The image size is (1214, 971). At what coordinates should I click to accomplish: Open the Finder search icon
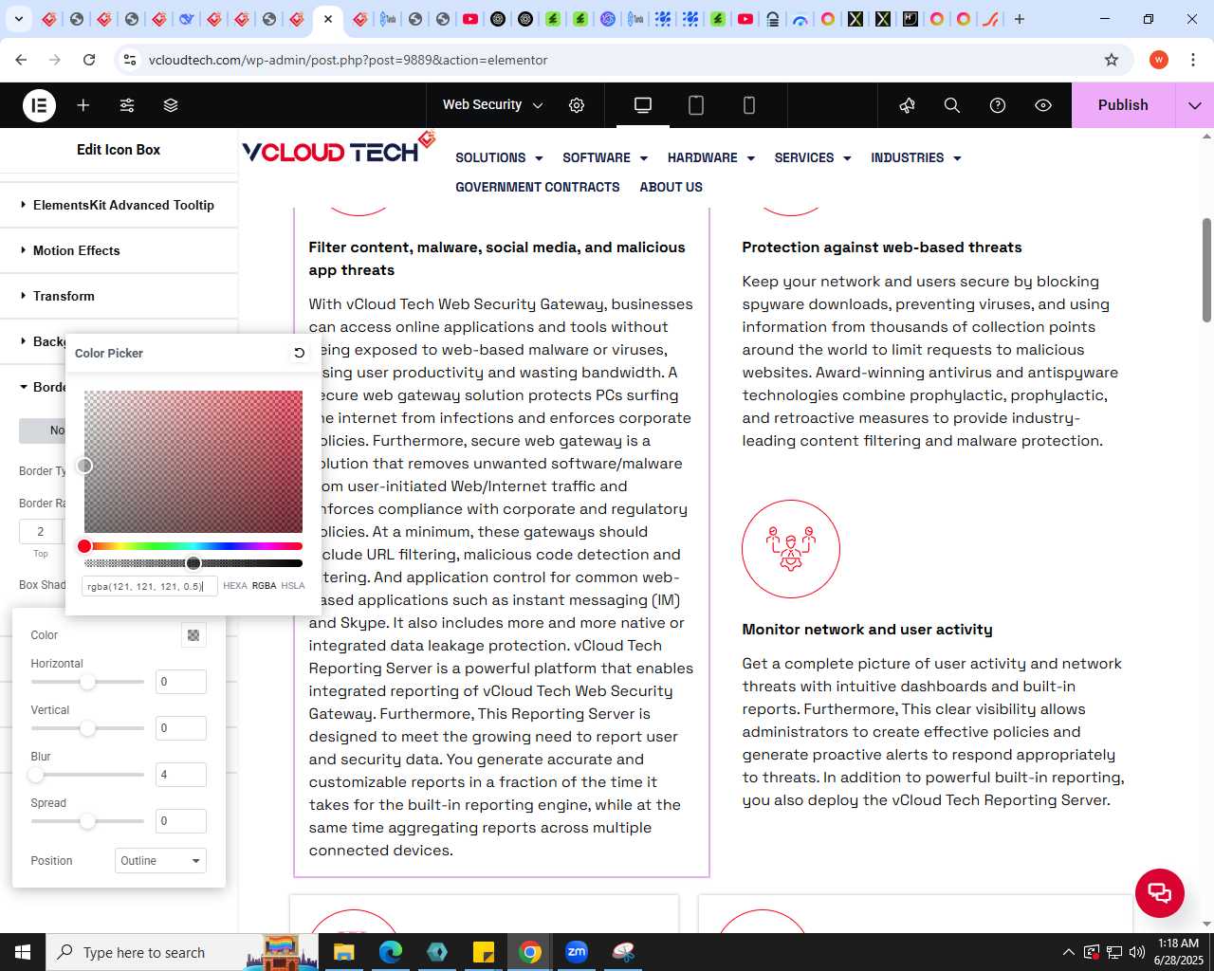pos(952,105)
